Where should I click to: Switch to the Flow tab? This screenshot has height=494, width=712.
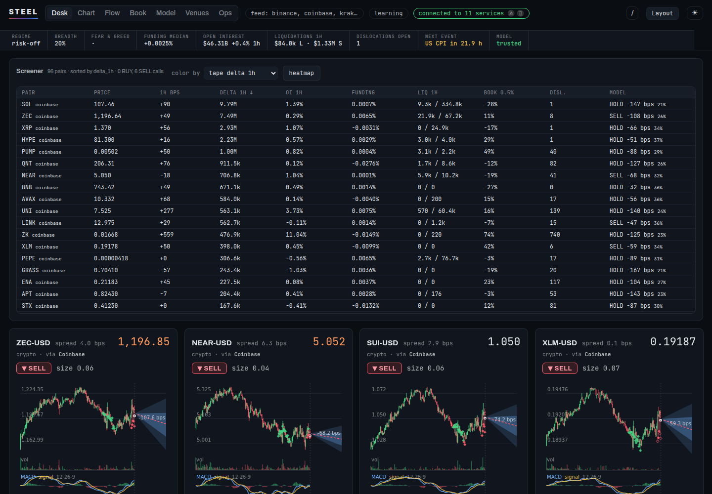(x=112, y=13)
